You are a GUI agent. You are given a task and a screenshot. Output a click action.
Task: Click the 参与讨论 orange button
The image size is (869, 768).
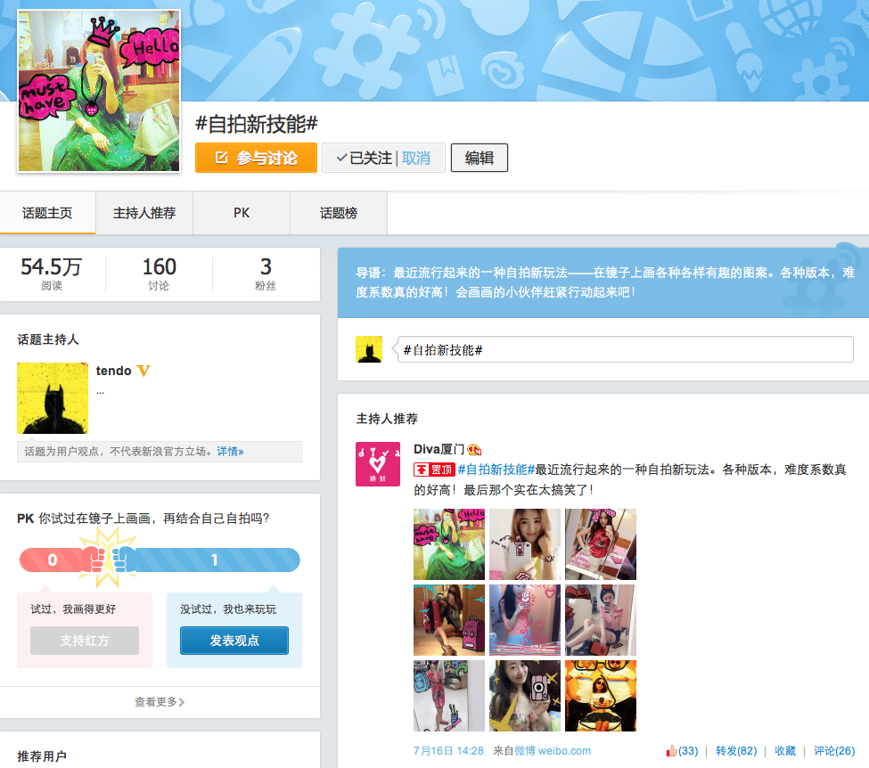coord(256,158)
